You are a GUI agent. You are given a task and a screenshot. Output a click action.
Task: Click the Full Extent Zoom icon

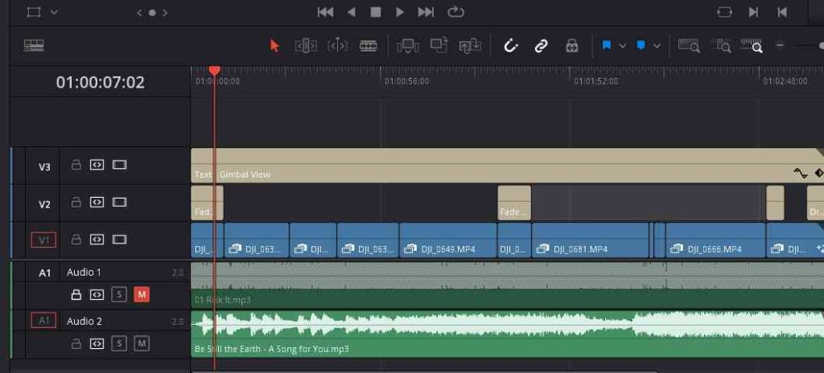689,46
